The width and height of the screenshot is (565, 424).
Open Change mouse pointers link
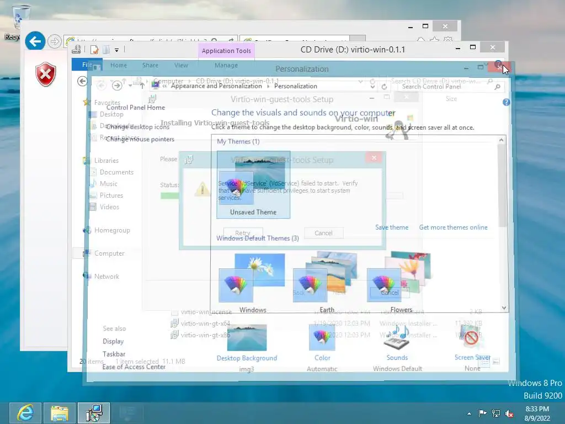[140, 139]
